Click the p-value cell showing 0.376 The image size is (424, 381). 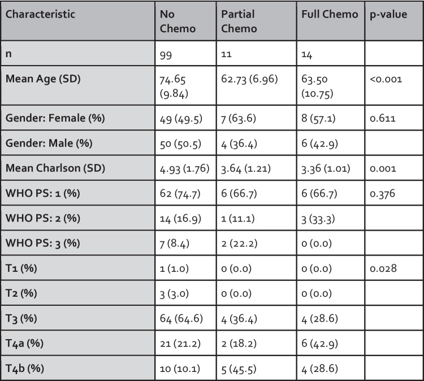394,193
